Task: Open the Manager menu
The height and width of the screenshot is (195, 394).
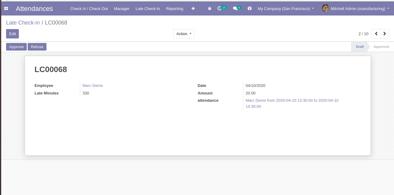Action: pyautogui.click(x=122, y=8)
